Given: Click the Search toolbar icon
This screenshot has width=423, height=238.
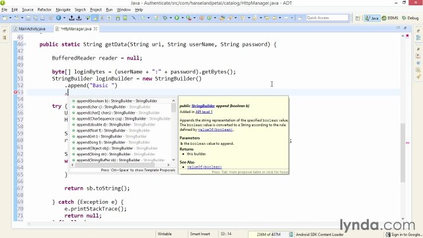Looking at the screenshot, I should point(230,18).
